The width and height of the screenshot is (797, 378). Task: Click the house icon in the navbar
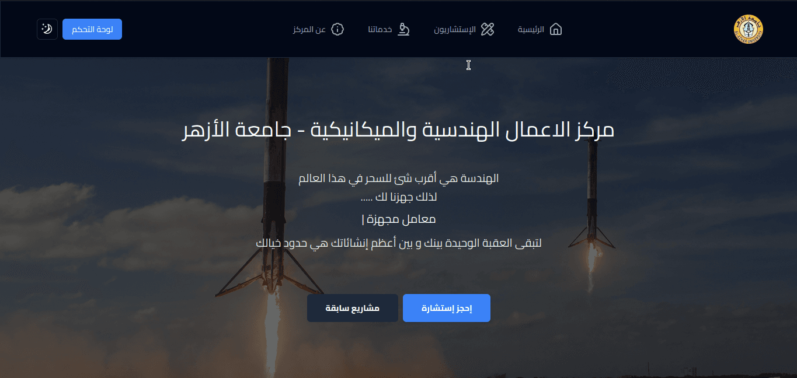click(x=556, y=29)
